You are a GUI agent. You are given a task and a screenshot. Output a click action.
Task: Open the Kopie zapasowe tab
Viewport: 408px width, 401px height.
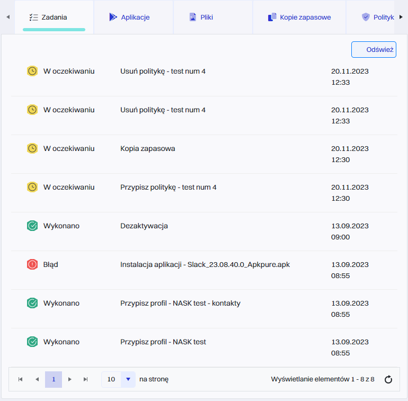[x=299, y=17]
